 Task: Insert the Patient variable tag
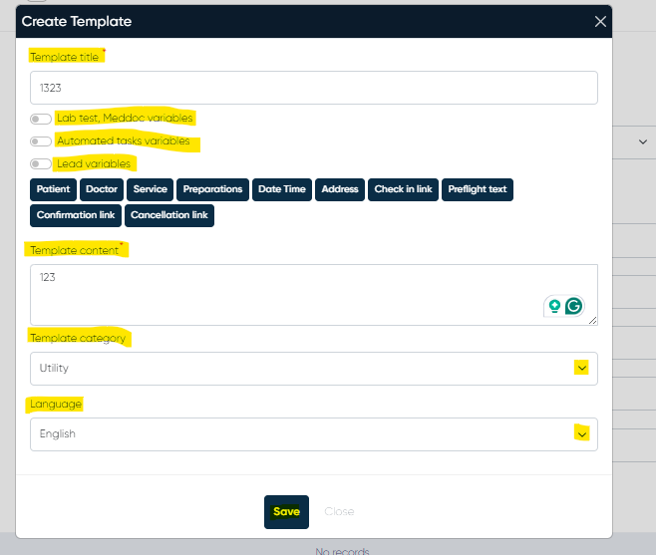tap(53, 189)
